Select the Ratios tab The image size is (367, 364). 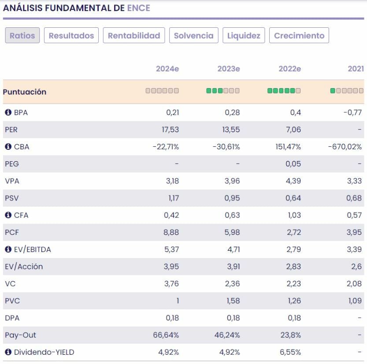coord(22,36)
